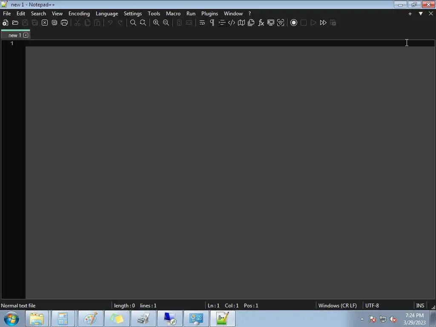Close the new 1 tab with its X
436x327 pixels.
[26, 35]
